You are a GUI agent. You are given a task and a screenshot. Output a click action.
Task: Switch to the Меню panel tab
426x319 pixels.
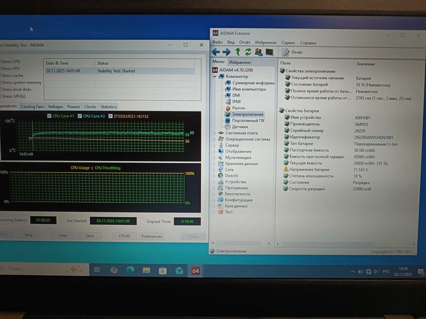pyautogui.click(x=218, y=62)
